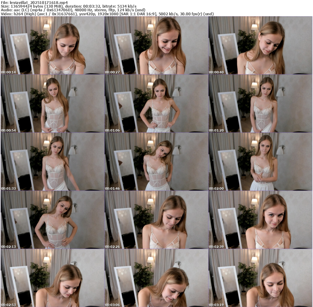The image size is (313, 307).
Task: Pick the thumbnail stamped 00:02:13
Action: pos(53,220)
